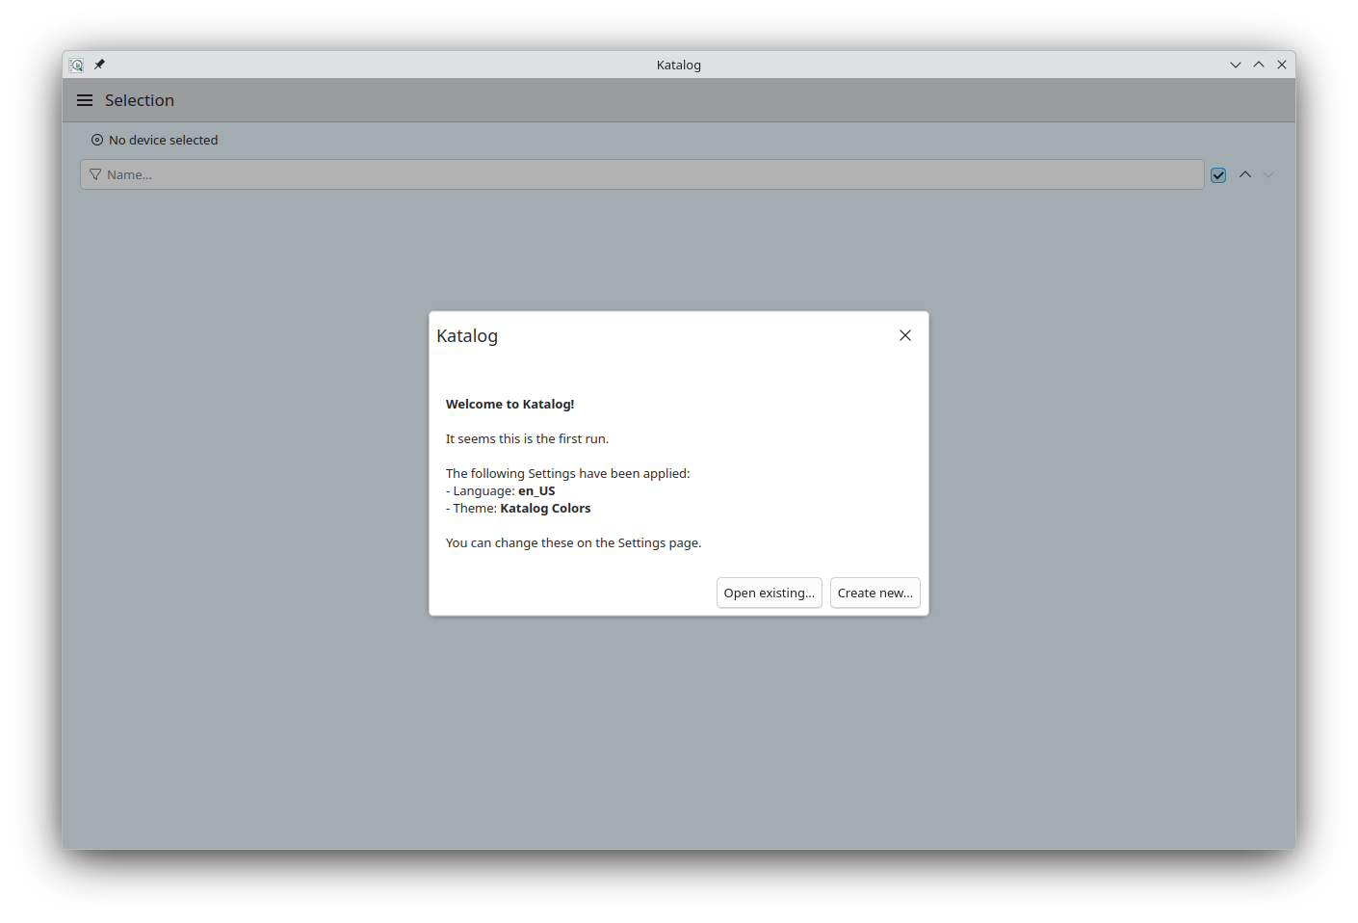Viewport: 1358px width, 923px height.
Task: Close the Katalog welcome dialog
Action: (x=905, y=335)
